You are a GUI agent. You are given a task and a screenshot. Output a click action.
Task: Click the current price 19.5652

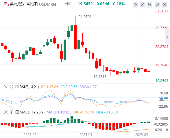tap(85, 4)
